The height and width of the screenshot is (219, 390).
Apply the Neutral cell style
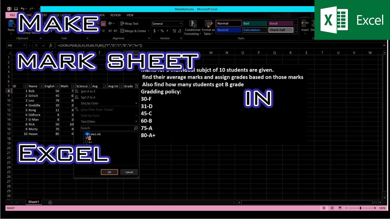point(229,30)
